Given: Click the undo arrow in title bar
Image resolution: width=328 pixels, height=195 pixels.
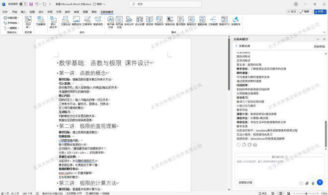Looking at the screenshot, I should click(x=37, y=4).
